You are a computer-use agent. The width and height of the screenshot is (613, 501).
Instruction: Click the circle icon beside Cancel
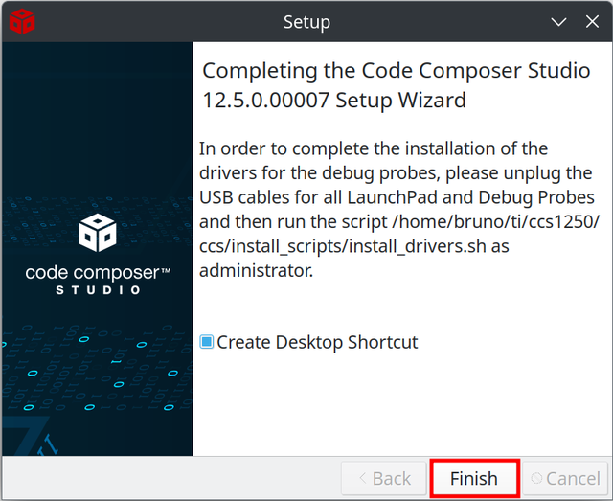click(x=536, y=478)
